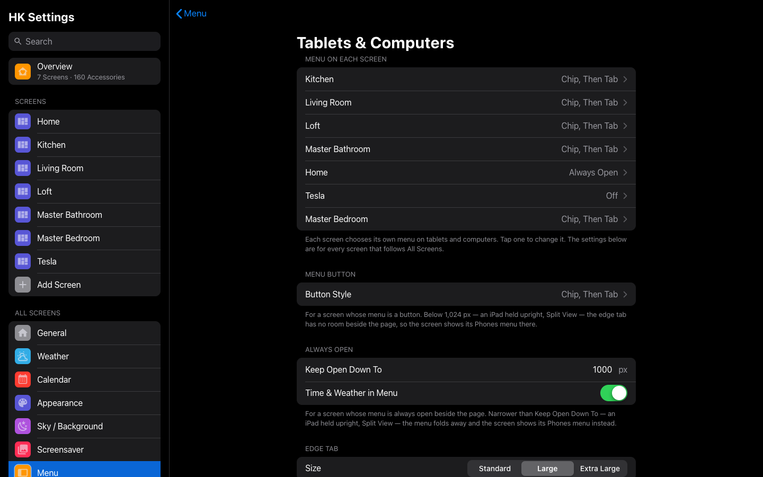Click the Tesla screen icon in sidebar

pyautogui.click(x=23, y=261)
